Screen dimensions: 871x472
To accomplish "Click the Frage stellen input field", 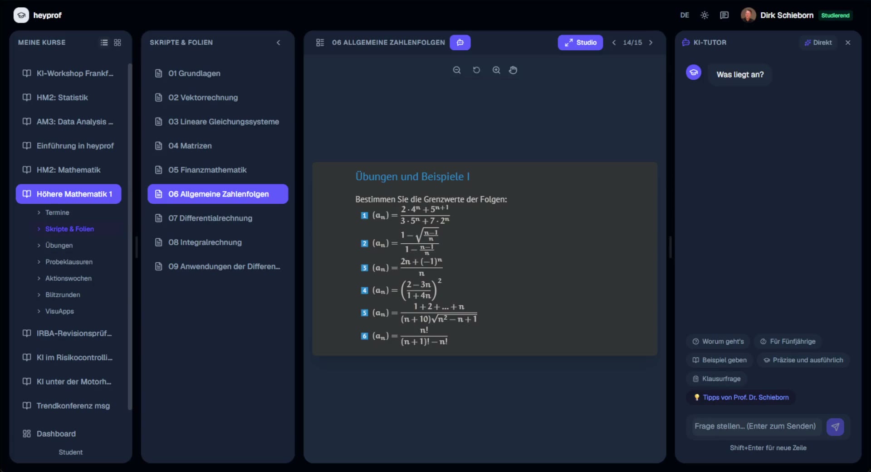I will tap(755, 426).
